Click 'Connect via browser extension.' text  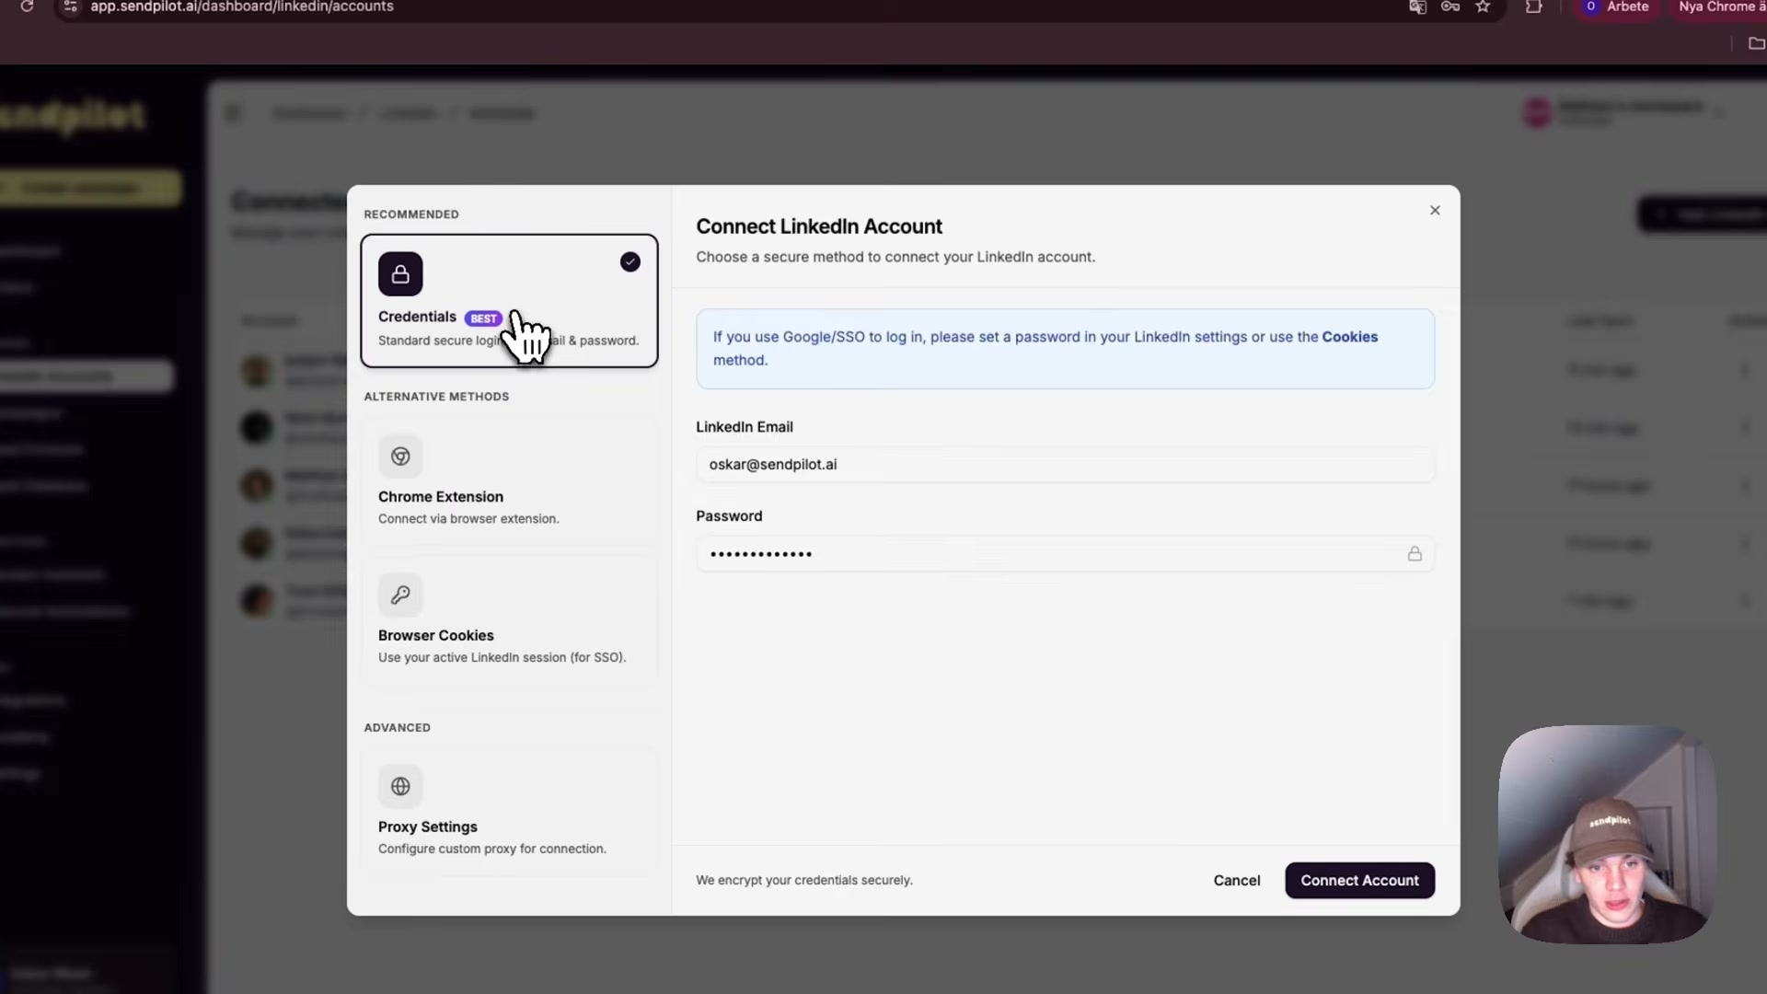click(468, 519)
